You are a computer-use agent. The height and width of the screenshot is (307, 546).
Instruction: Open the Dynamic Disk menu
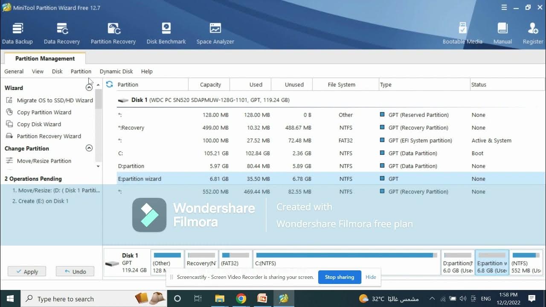[116, 71]
